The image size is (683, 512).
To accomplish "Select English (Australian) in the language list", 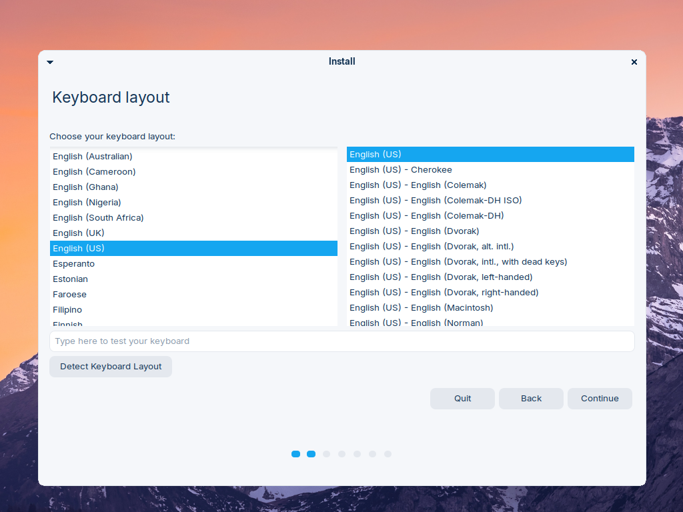I will tap(193, 156).
